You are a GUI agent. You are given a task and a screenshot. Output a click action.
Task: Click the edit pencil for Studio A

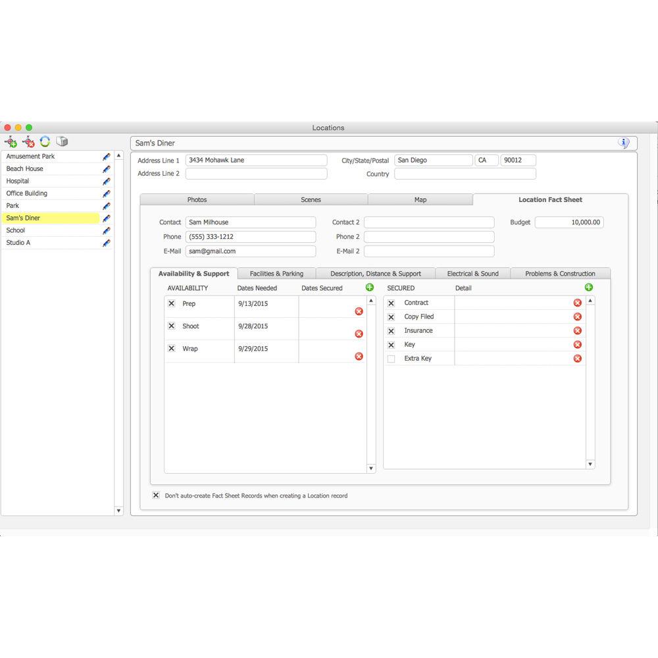(107, 243)
